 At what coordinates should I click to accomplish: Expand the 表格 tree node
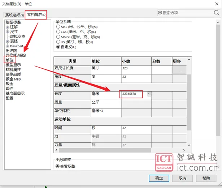pos(8,41)
